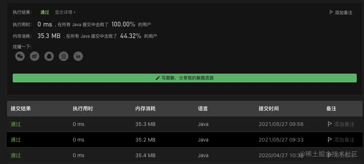The height and width of the screenshot is (164, 364).
Task: Select the 35.2 MB submission row
Action: pos(185,140)
